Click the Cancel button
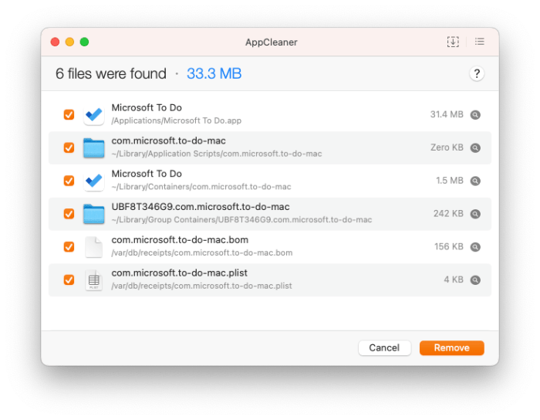The width and height of the screenshot is (540, 420). pyautogui.click(x=384, y=348)
